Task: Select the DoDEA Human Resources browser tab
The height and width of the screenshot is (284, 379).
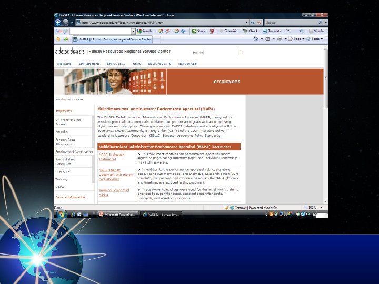Action: point(113,39)
